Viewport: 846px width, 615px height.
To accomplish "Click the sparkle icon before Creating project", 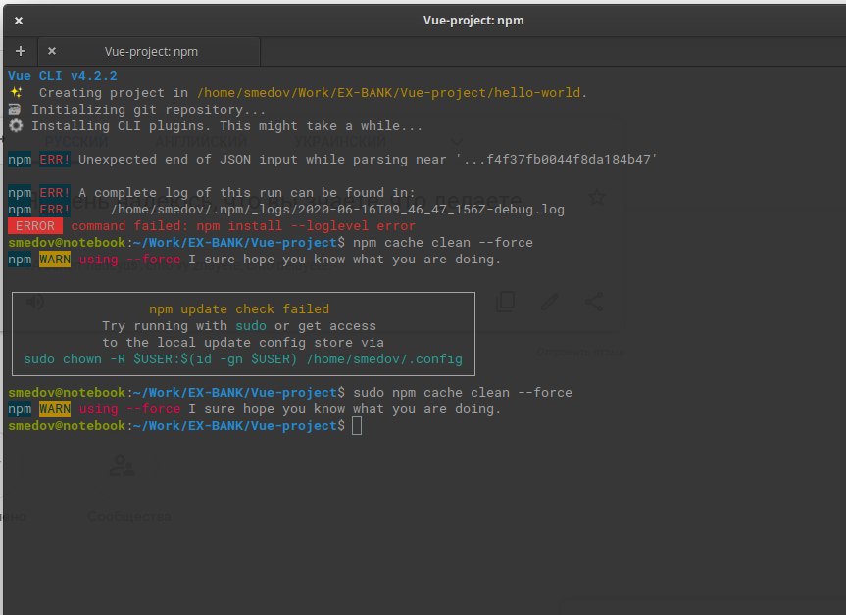I will [16, 93].
